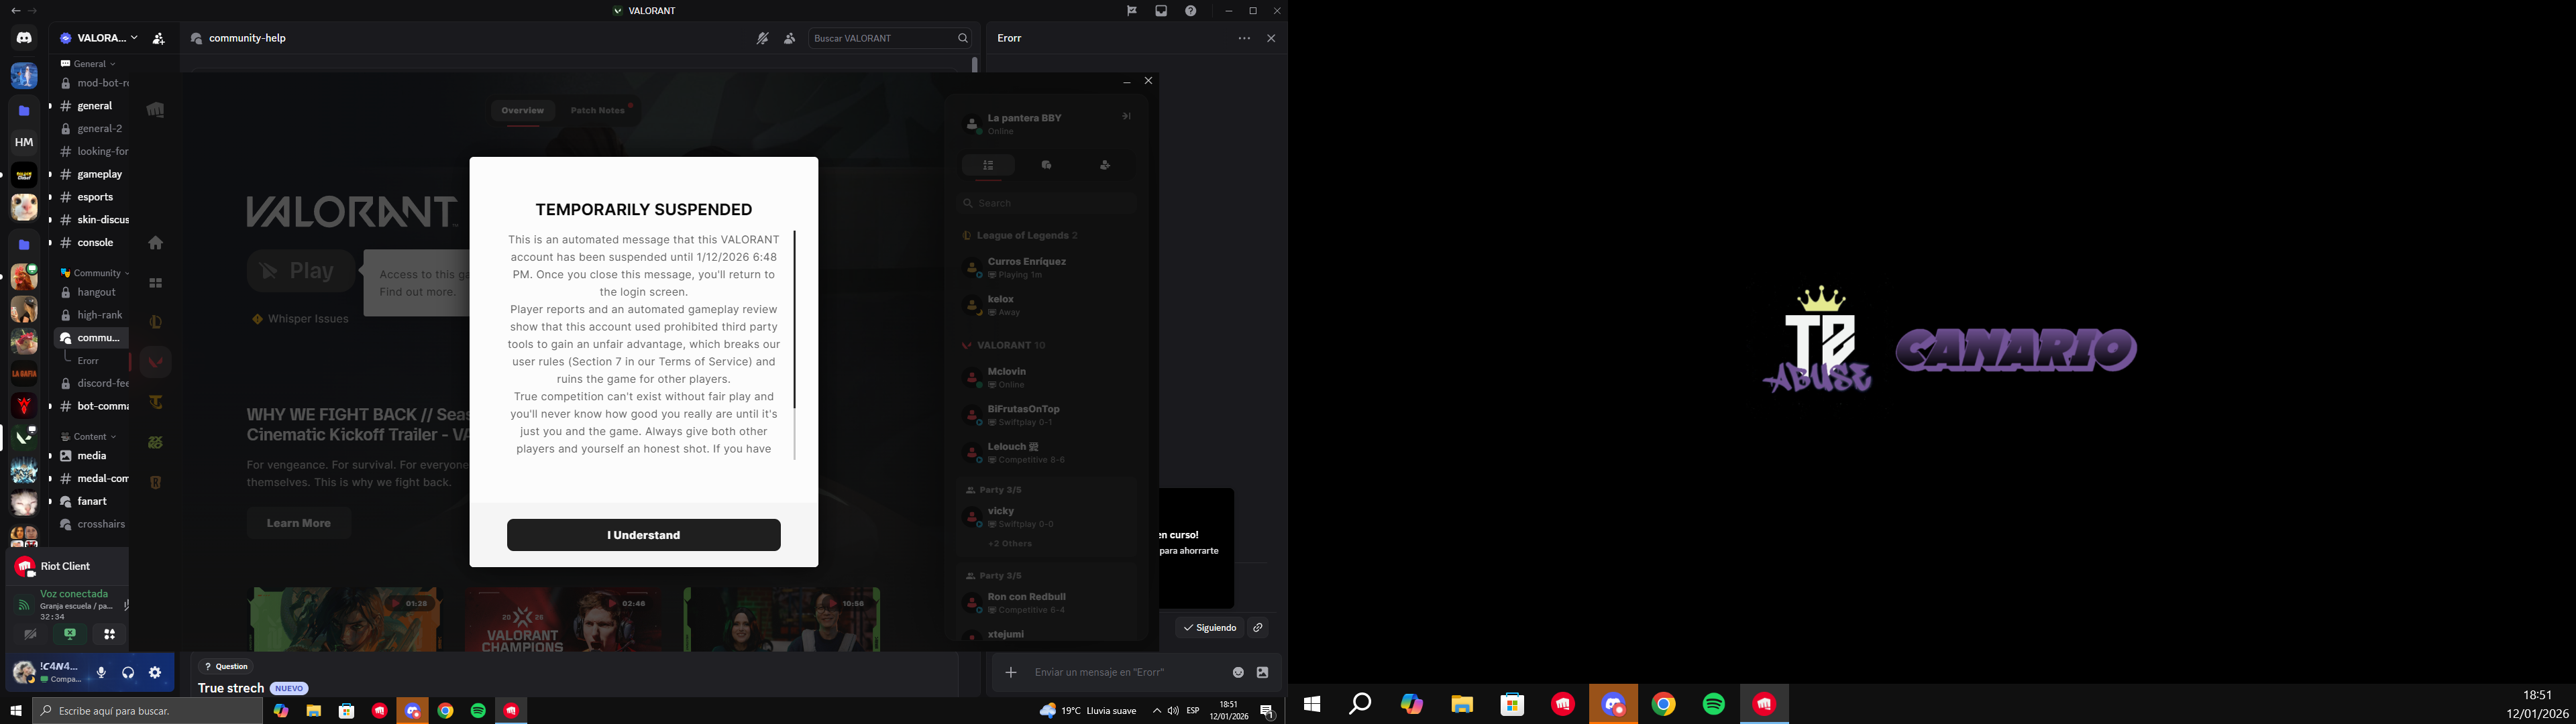Show member list icon in channel header
The image size is (2576, 724).
(x=789, y=38)
